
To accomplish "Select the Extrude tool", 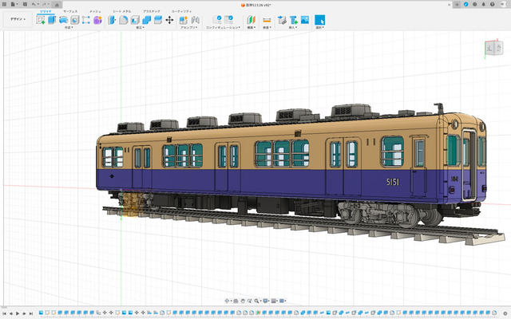I will coord(52,20).
